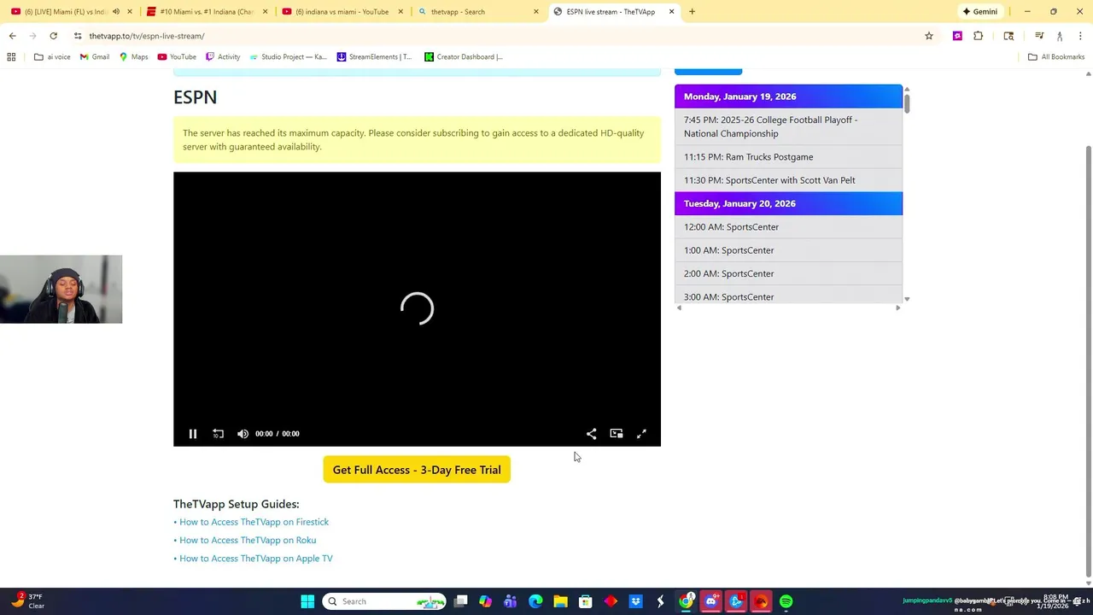Open How to Access TheTVapp on Roku
The height and width of the screenshot is (615, 1093).
[x=248, y=540]
